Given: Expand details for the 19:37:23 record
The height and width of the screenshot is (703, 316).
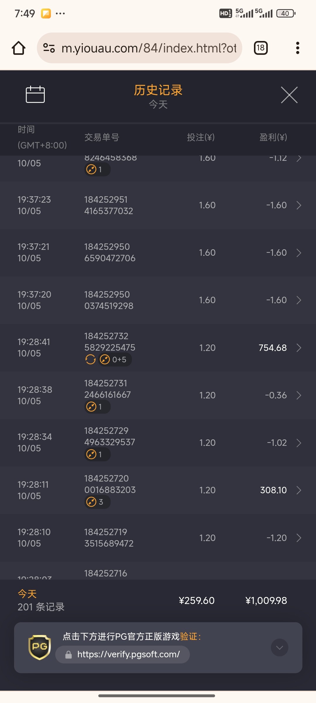Looking at the screenshot, I should 299,205.
